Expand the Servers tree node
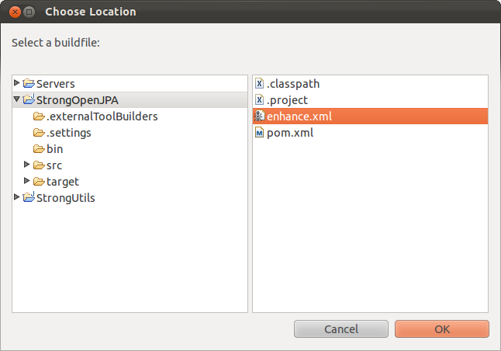 [x=17, y=83]
